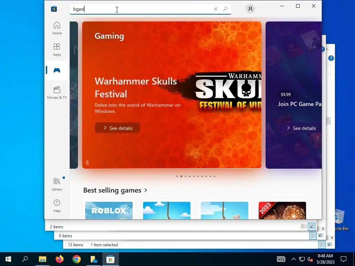The image size is (355, 266).
Task: Switch to large icons view in 0 items window
Action: (321, 236)
